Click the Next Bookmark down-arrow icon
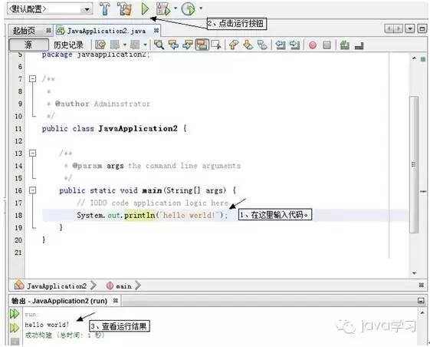Image resolution: width=430 pixels, height=347 pixels. 248,45
